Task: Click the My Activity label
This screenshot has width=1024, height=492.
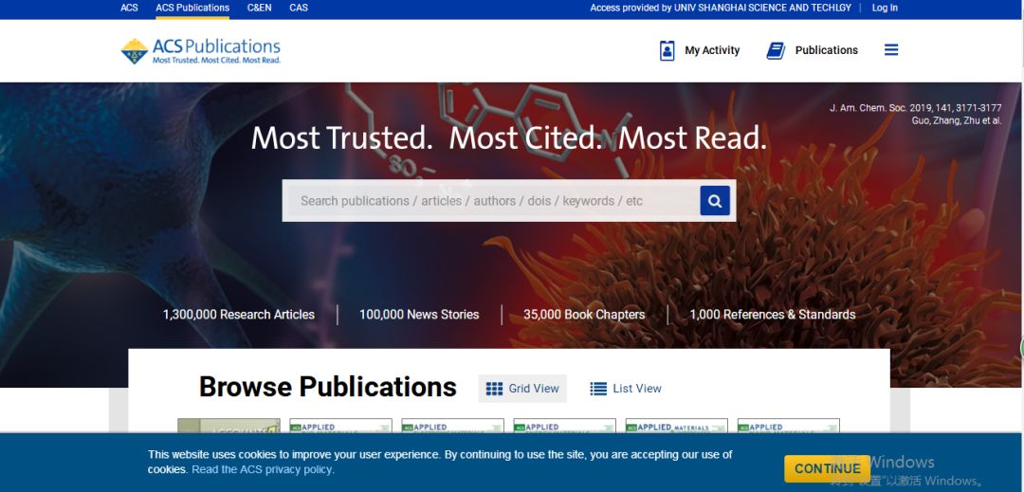Action: coord(712,50)
